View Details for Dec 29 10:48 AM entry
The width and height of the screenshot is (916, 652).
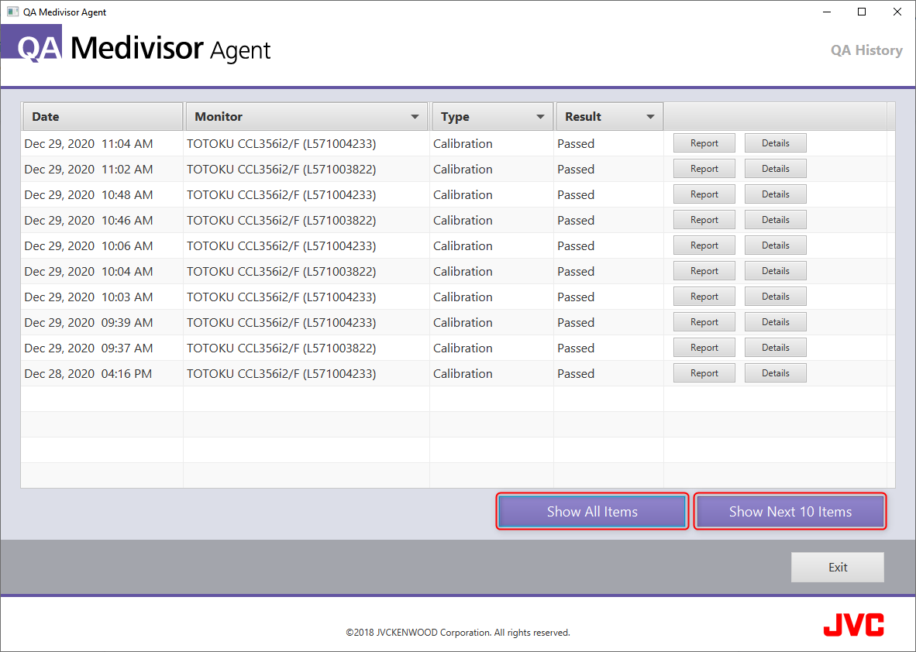click(775, 194)
